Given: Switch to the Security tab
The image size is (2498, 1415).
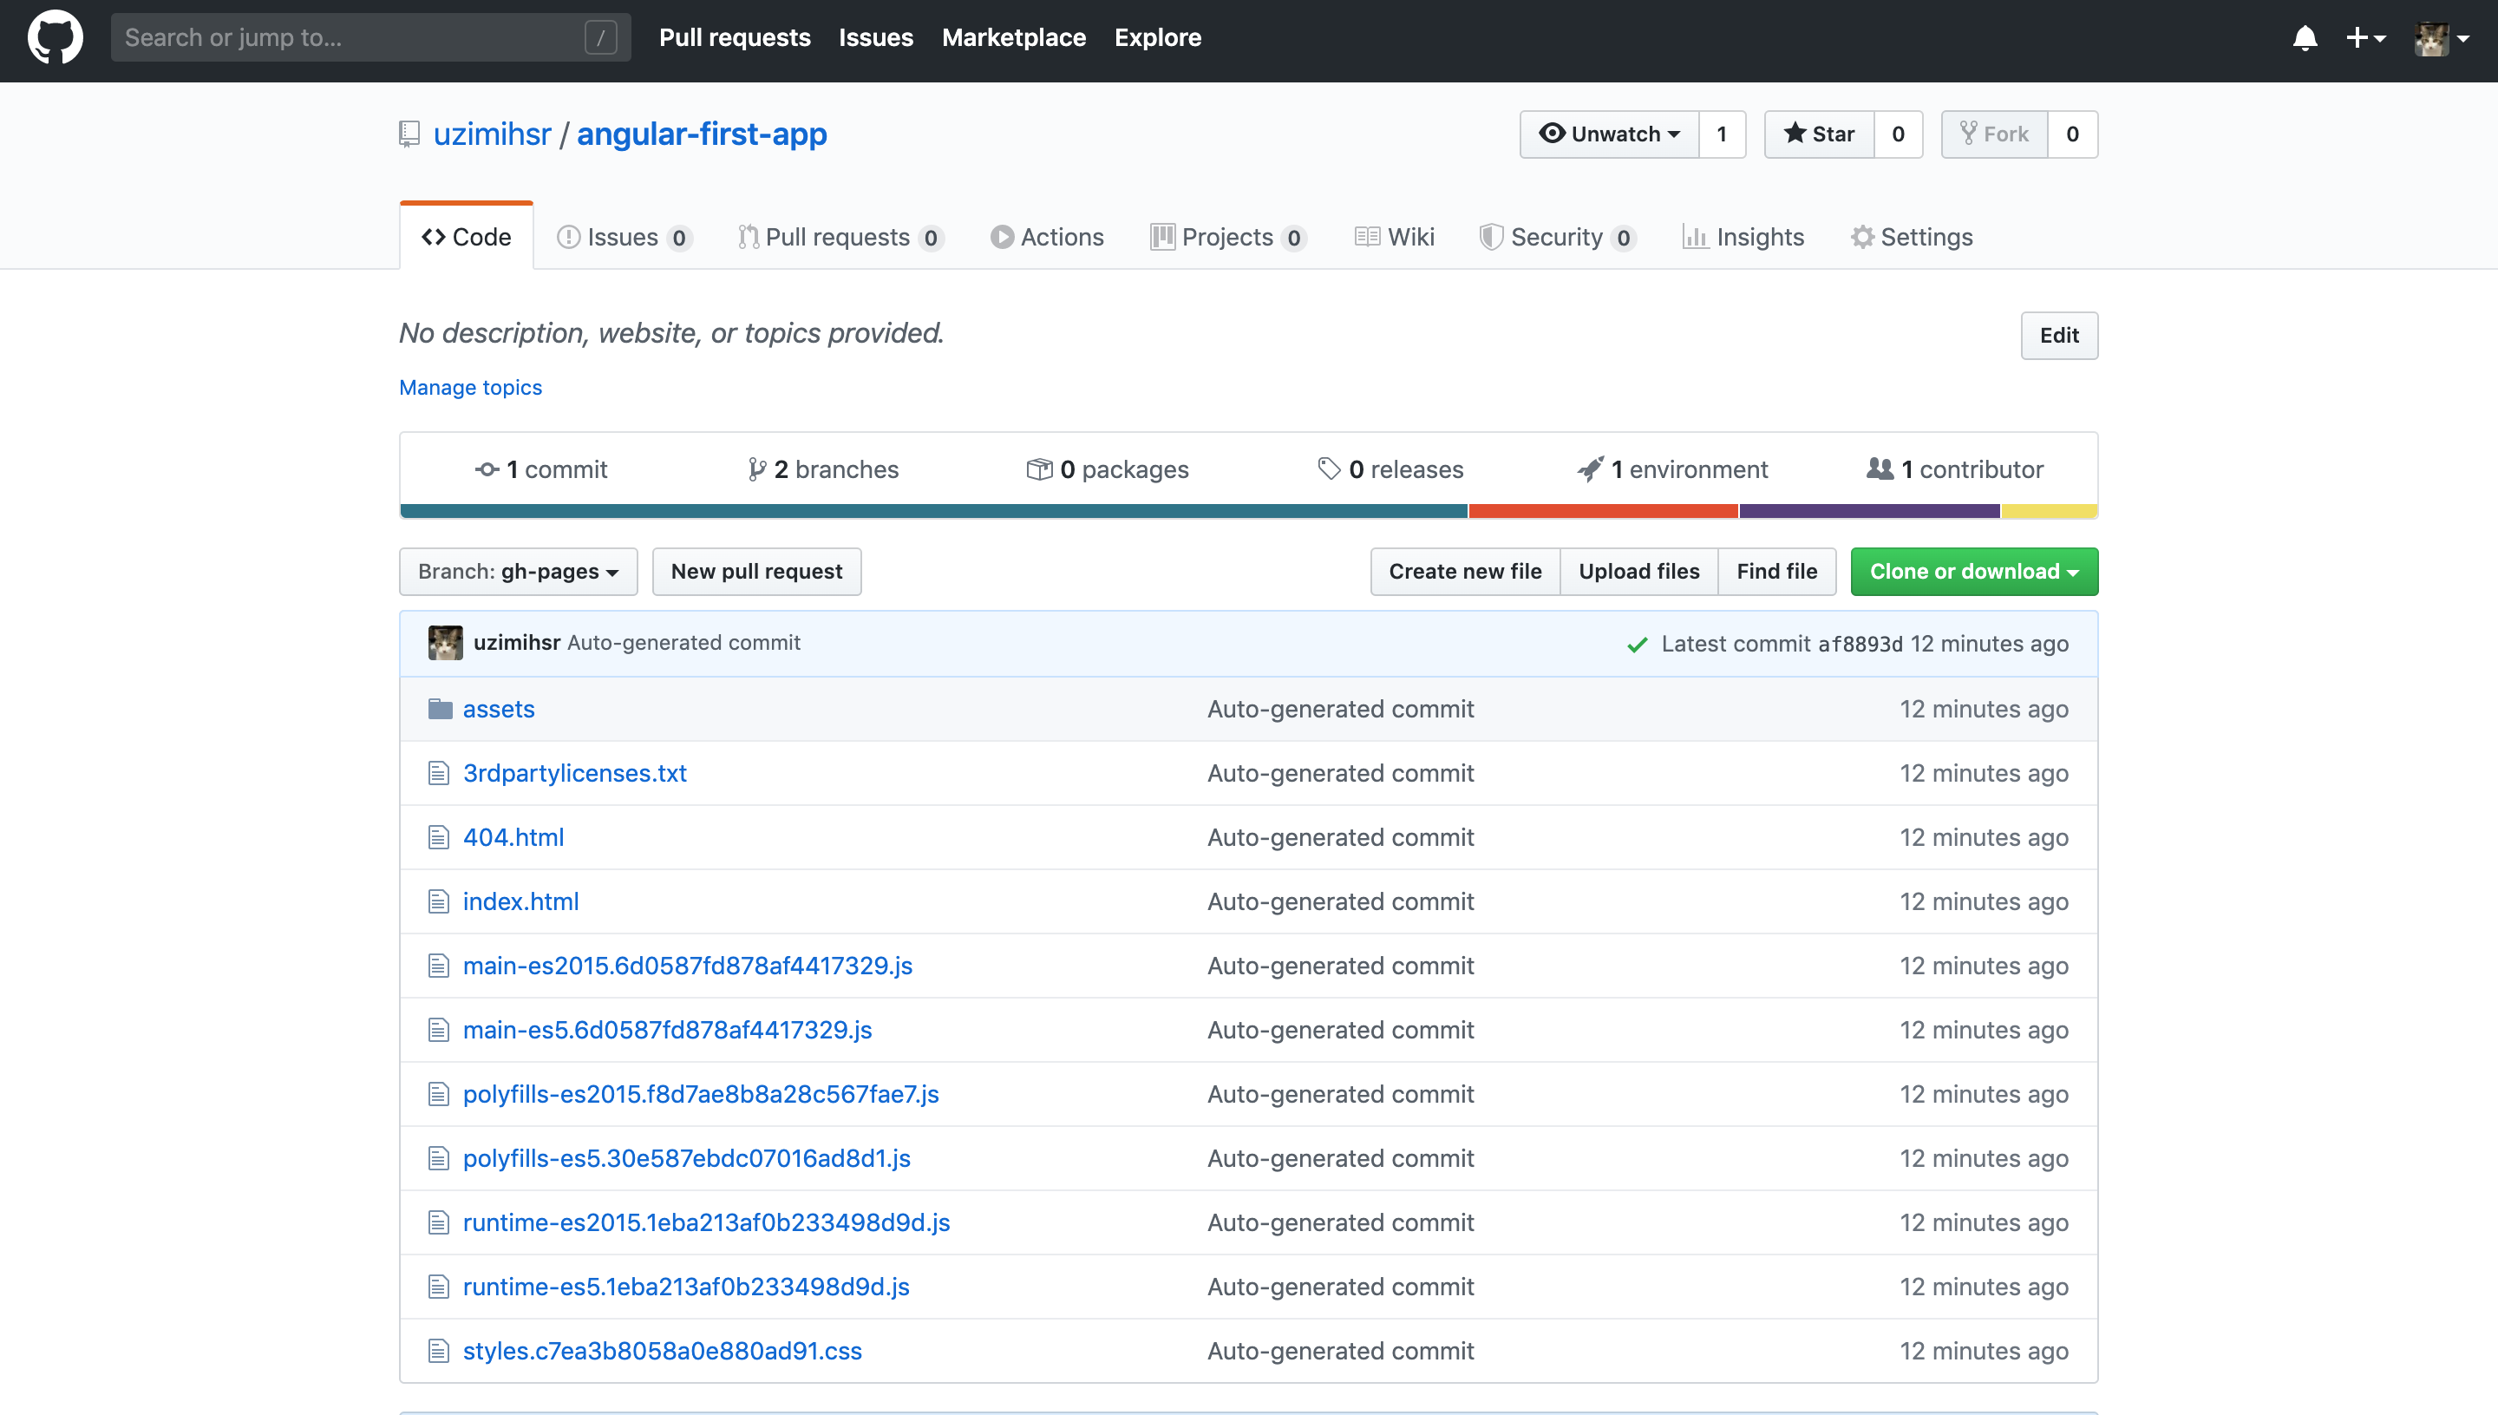Looking at the screenshot, I should point(1558,236).
